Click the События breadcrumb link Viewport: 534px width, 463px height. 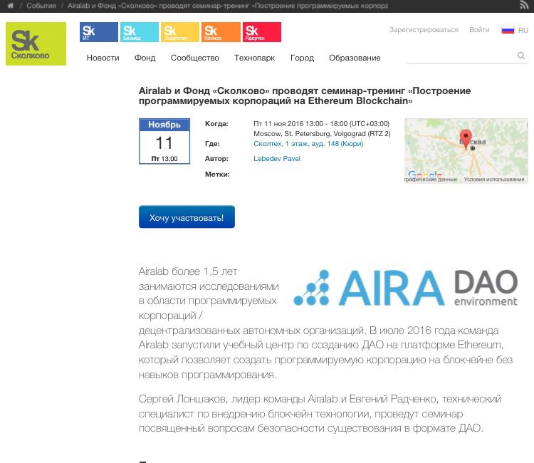(41, 6)
